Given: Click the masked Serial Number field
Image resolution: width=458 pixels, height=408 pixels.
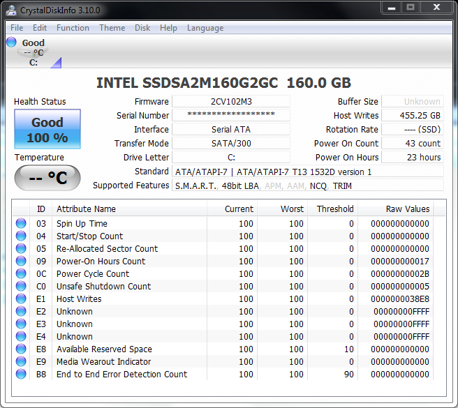Looking at the screenshot, I should 231,115.
